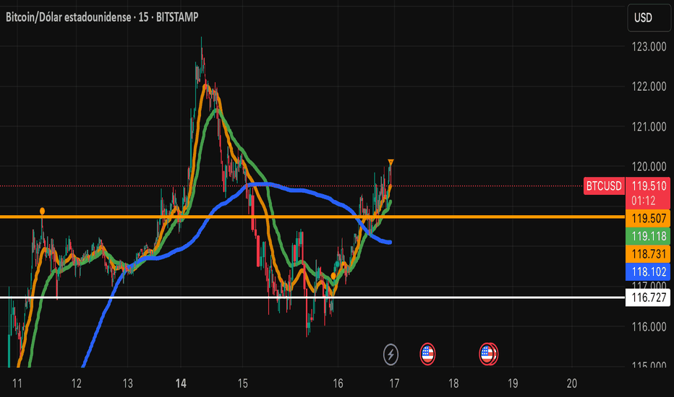Click the orange 118.731 moving average label
Image resolution: width=674 pixels, height=397 pixels.
coord(648,253)
